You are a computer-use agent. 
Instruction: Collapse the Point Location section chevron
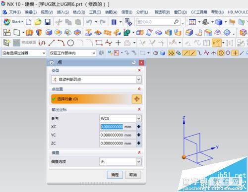tap(139, 89)
